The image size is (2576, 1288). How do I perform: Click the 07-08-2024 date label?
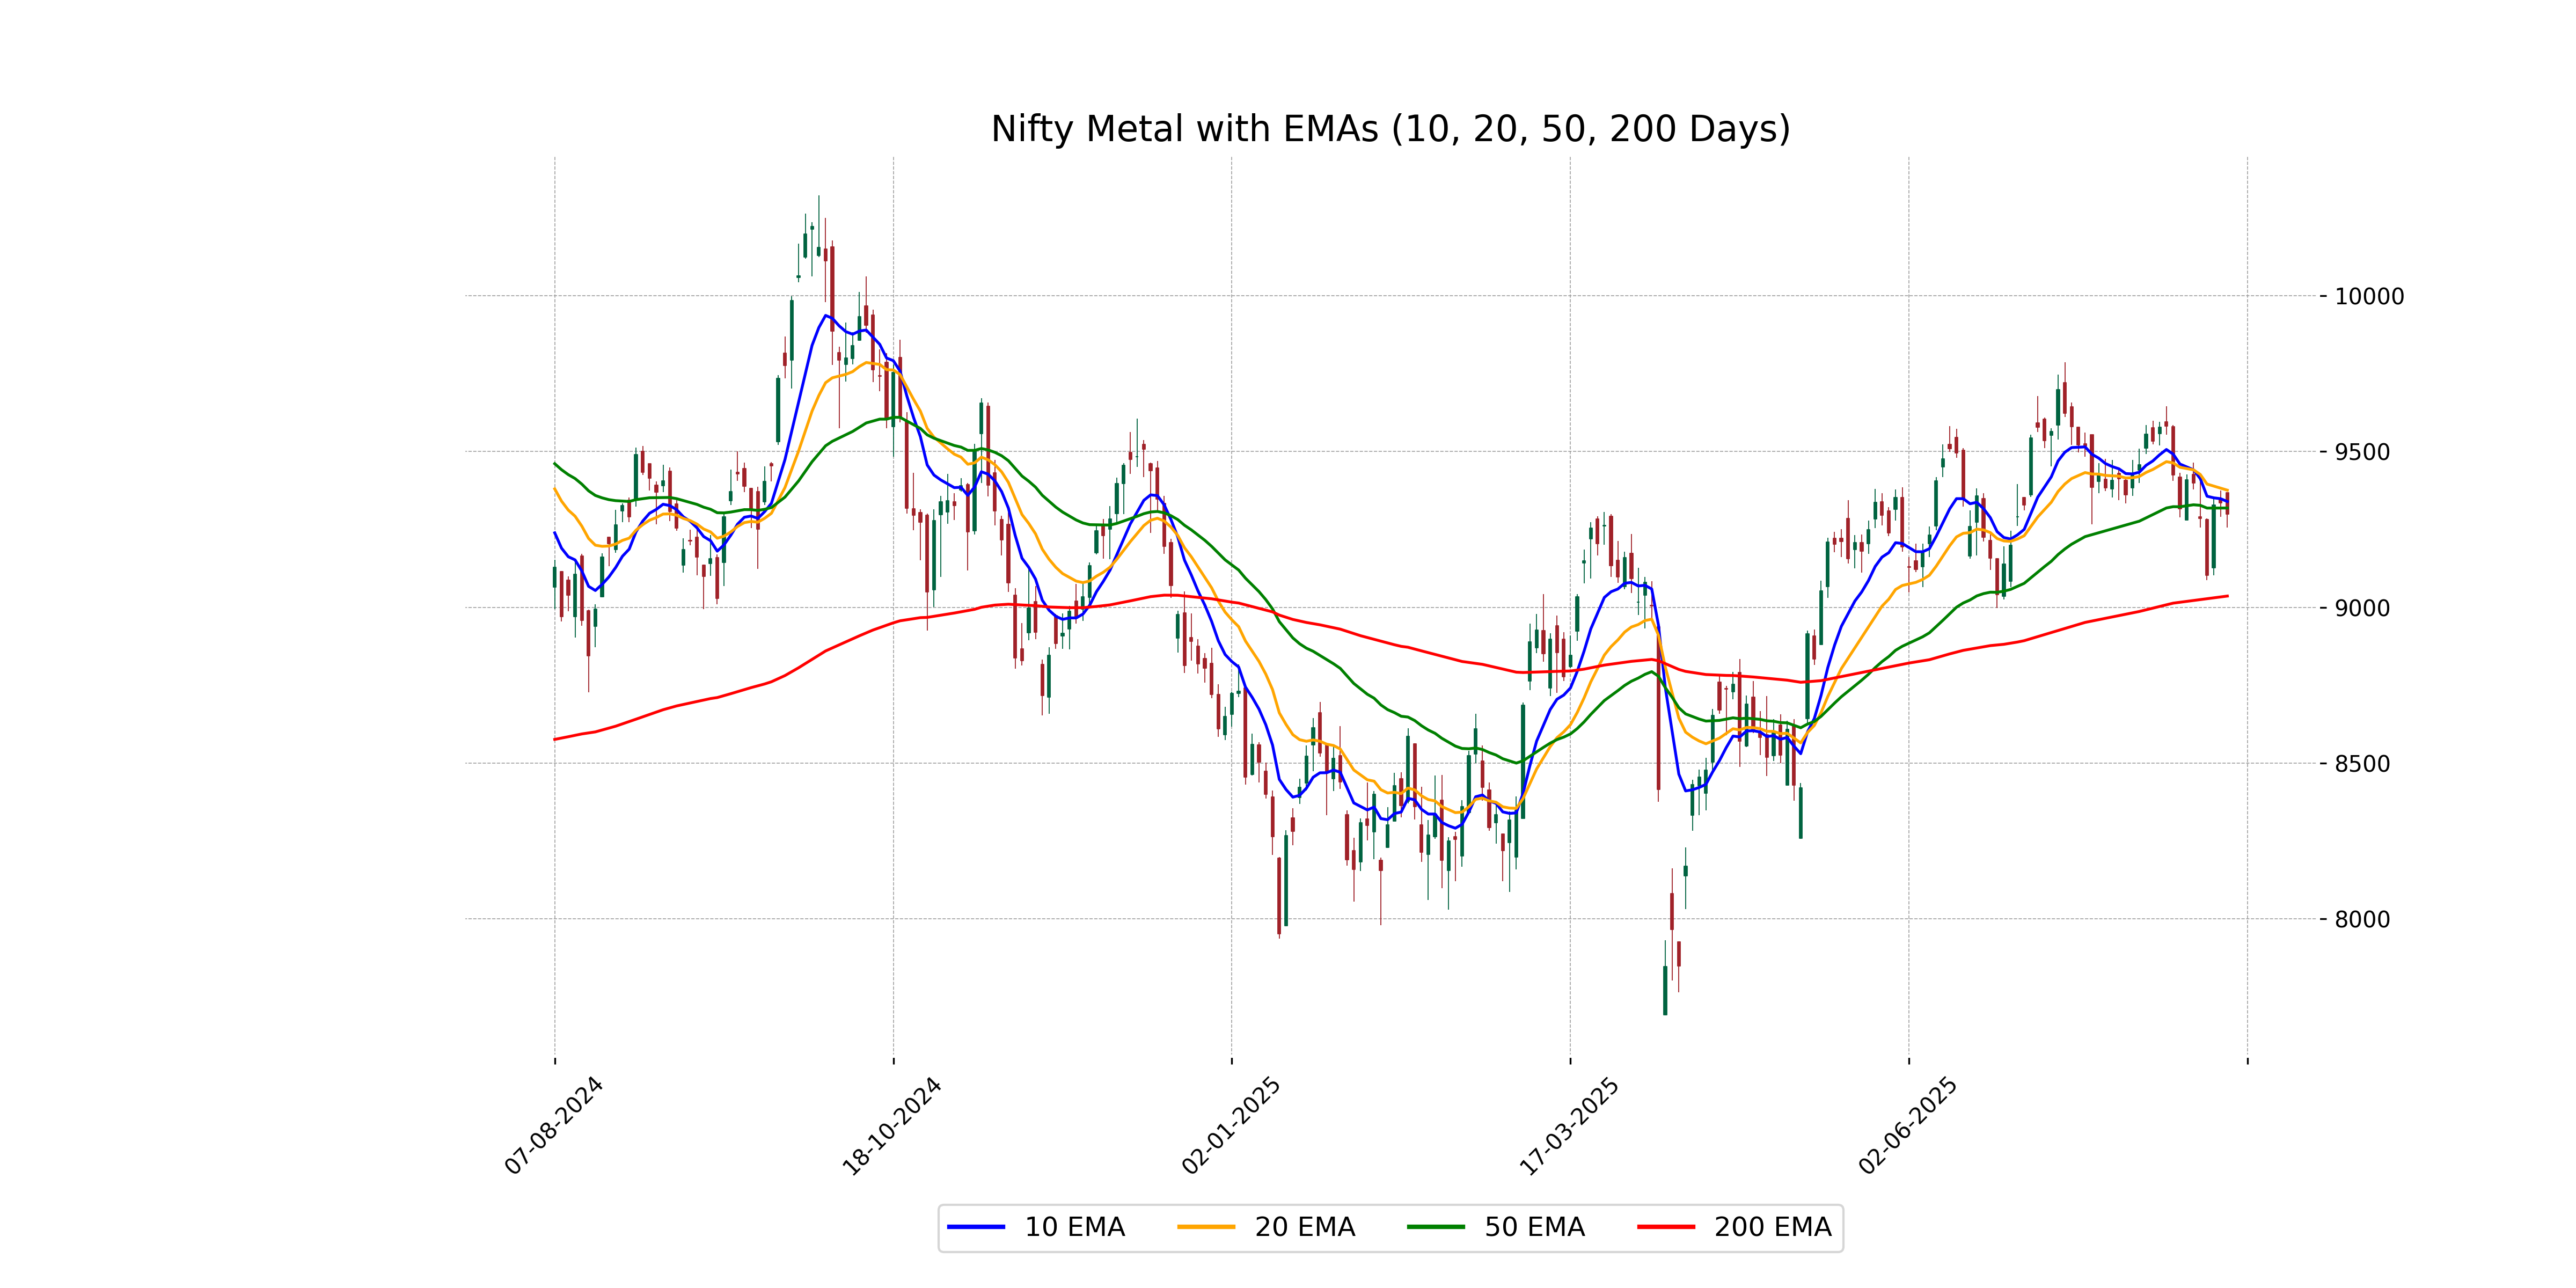tap(555, 1126)
